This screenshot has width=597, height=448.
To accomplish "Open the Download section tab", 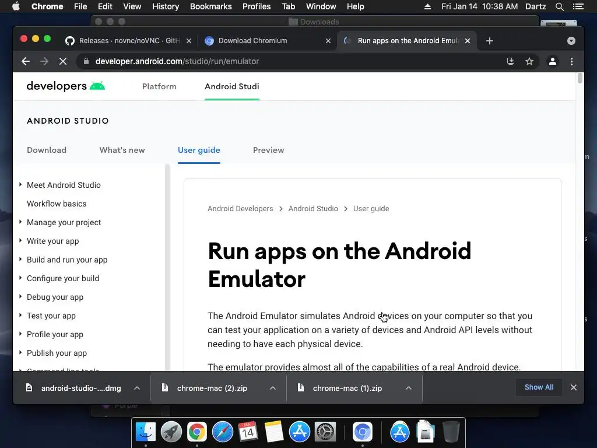I will tap(47, 150).
